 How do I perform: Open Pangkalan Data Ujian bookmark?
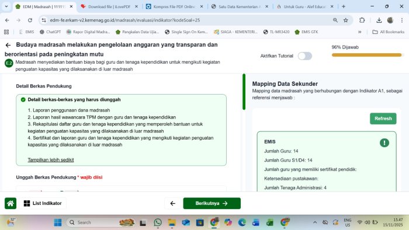point(137,32)
